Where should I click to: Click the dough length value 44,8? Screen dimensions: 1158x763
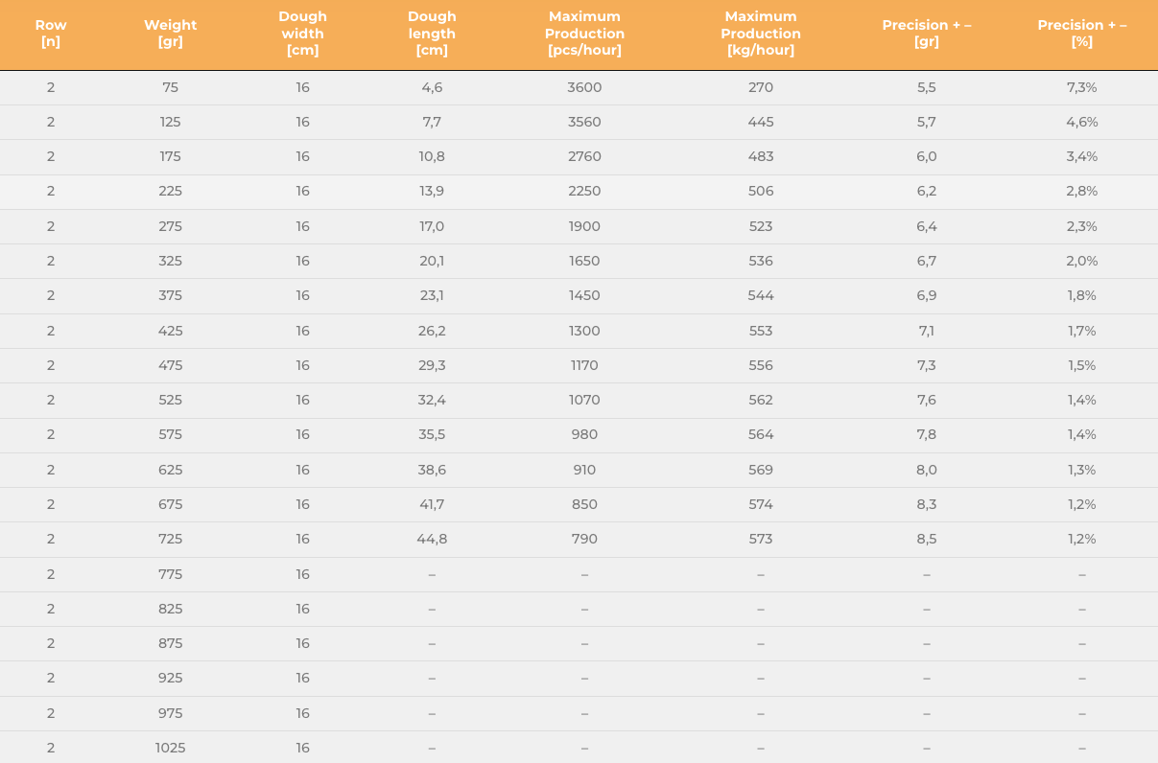tap(432, 539)
